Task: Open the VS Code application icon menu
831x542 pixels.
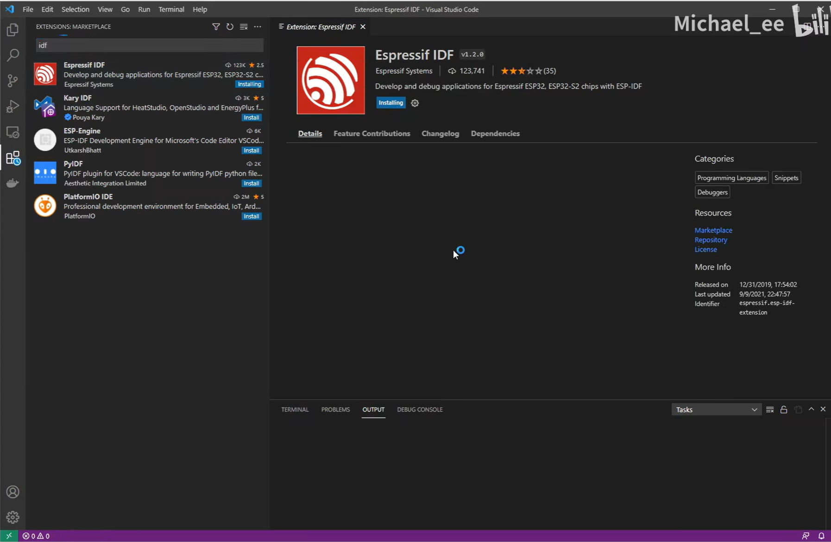Action: coord(10,9)
